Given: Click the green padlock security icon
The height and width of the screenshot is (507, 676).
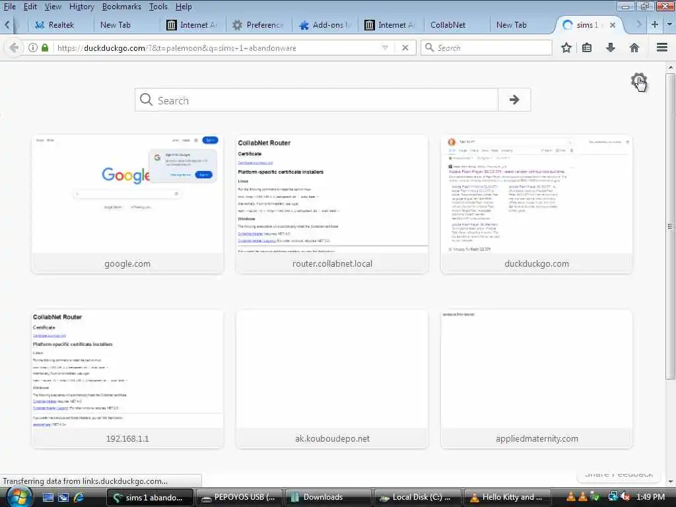Looking at the screenshot, I should (x=45, y=48).
